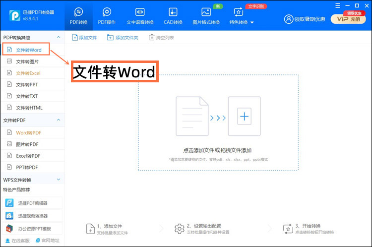Click the 文件转Excel file icon
Image resolution: width=372 pixels, height=247 pixels.
point(9,73)
